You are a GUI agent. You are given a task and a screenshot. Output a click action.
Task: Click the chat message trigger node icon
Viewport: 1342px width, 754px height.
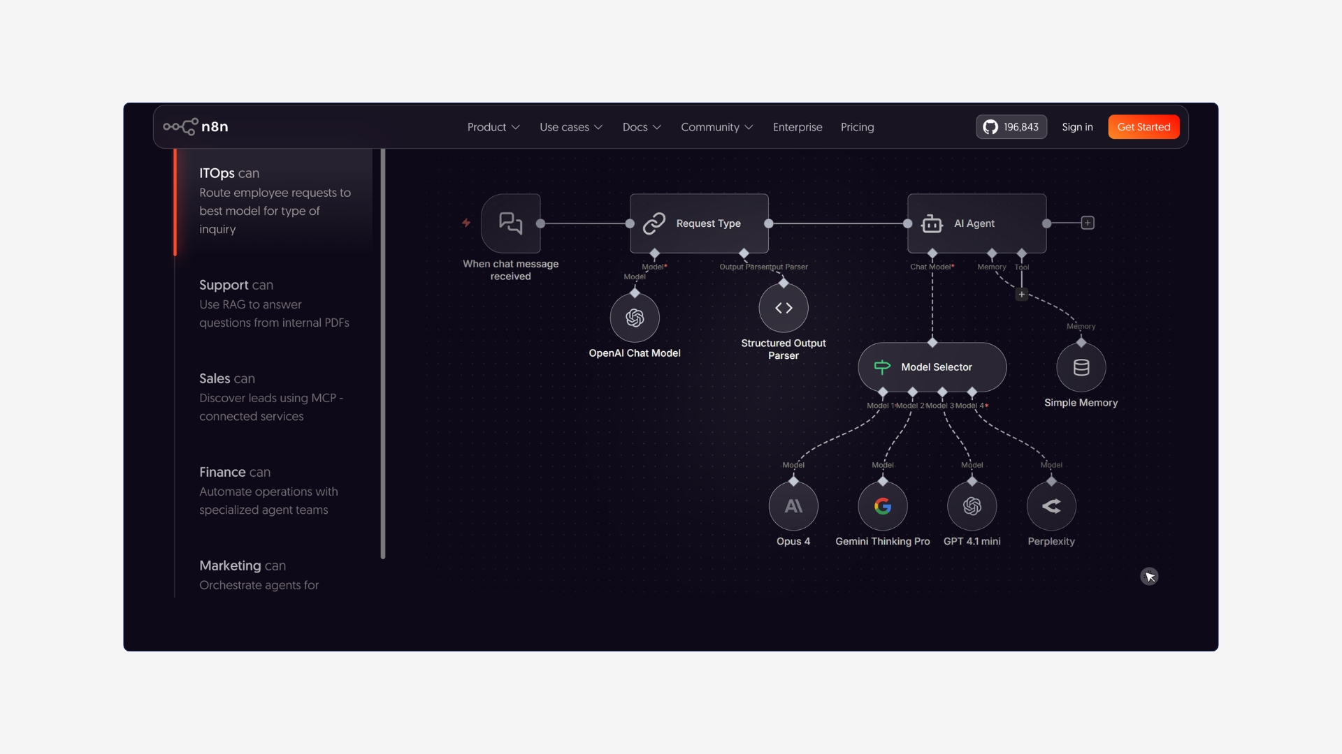510,223
